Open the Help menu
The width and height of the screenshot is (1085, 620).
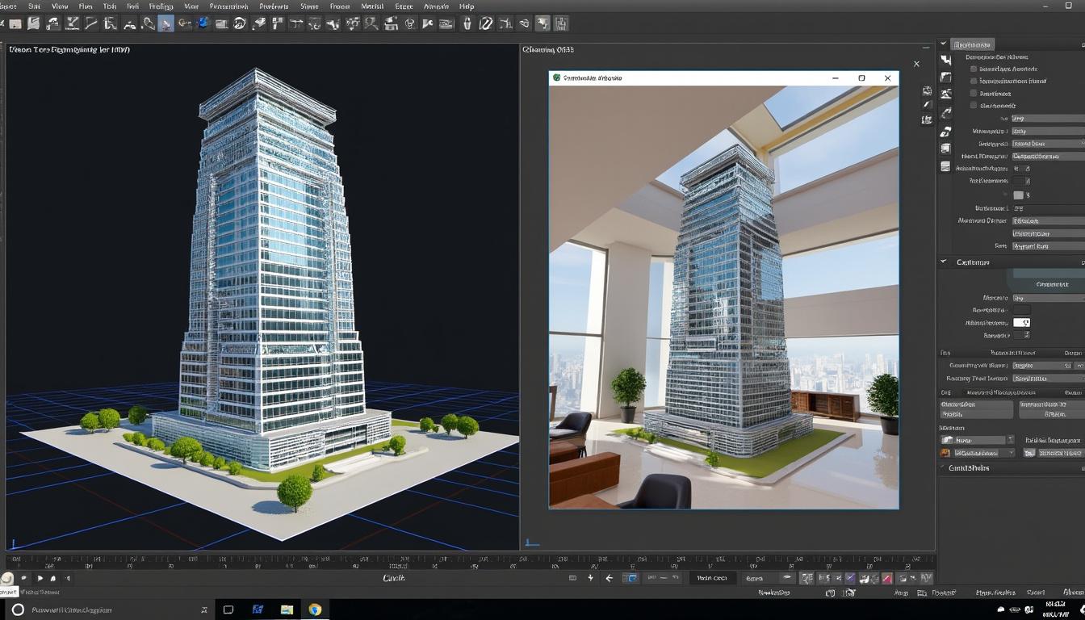467,6
